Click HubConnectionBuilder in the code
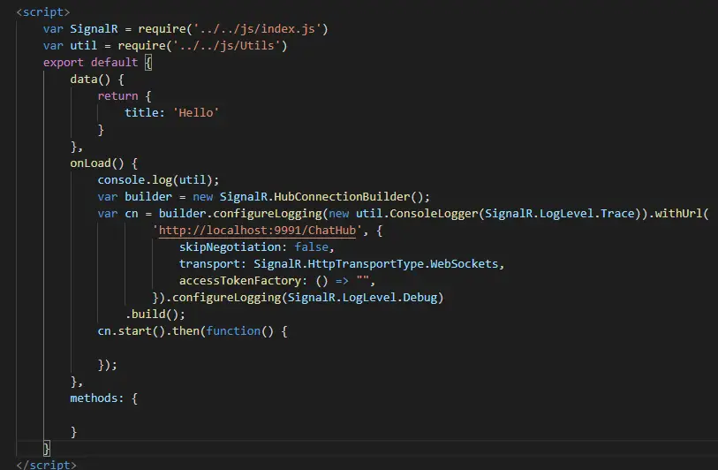Viewport: 718px width, 470px height. click(x=342, y=196)
